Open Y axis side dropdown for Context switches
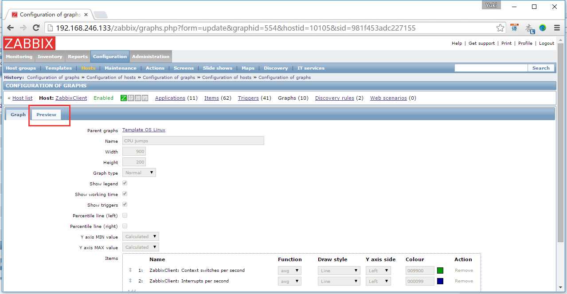This screenshot has width=567, height=294. click(378, 270)
